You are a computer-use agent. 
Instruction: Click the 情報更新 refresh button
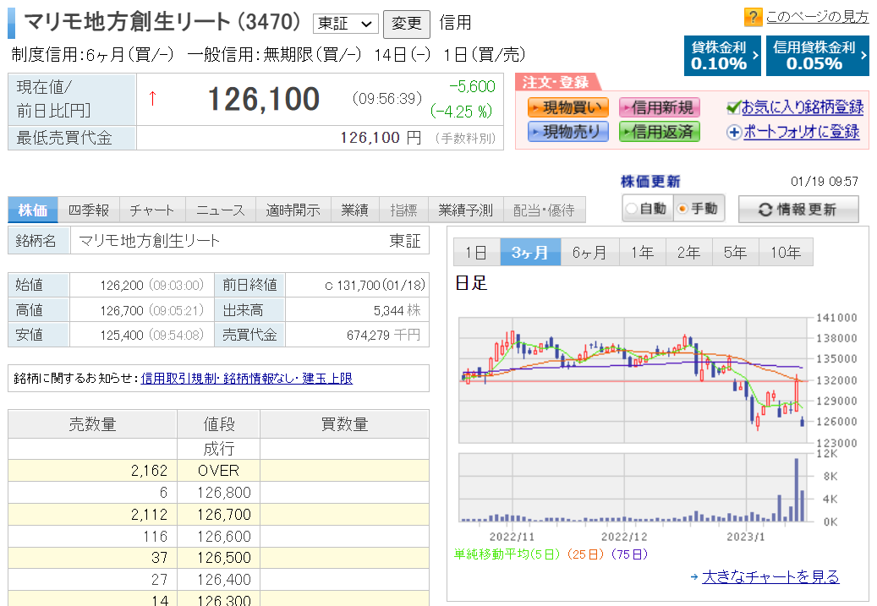pos(798,209)
